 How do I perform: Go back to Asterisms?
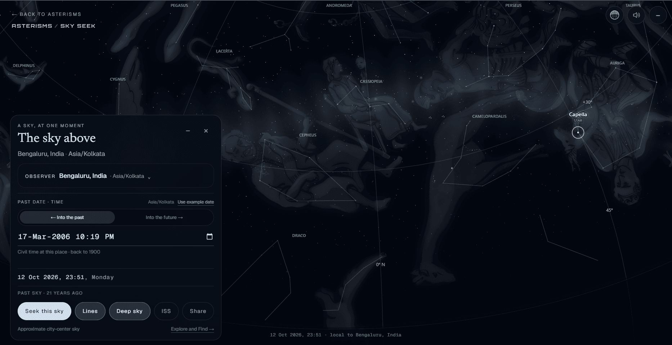(46, 14)
